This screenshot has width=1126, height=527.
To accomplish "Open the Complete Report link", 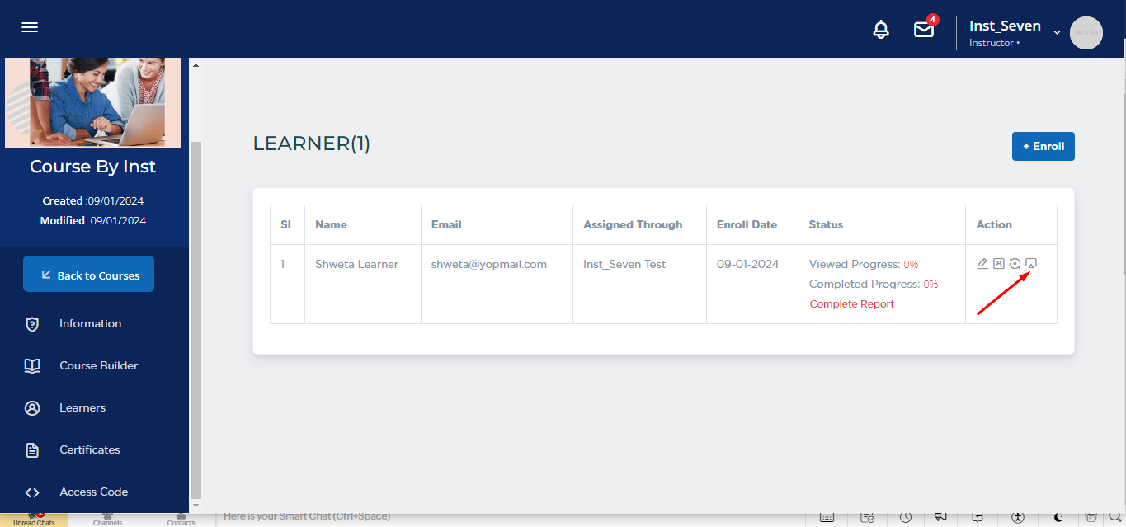I will tap(851, 303).
